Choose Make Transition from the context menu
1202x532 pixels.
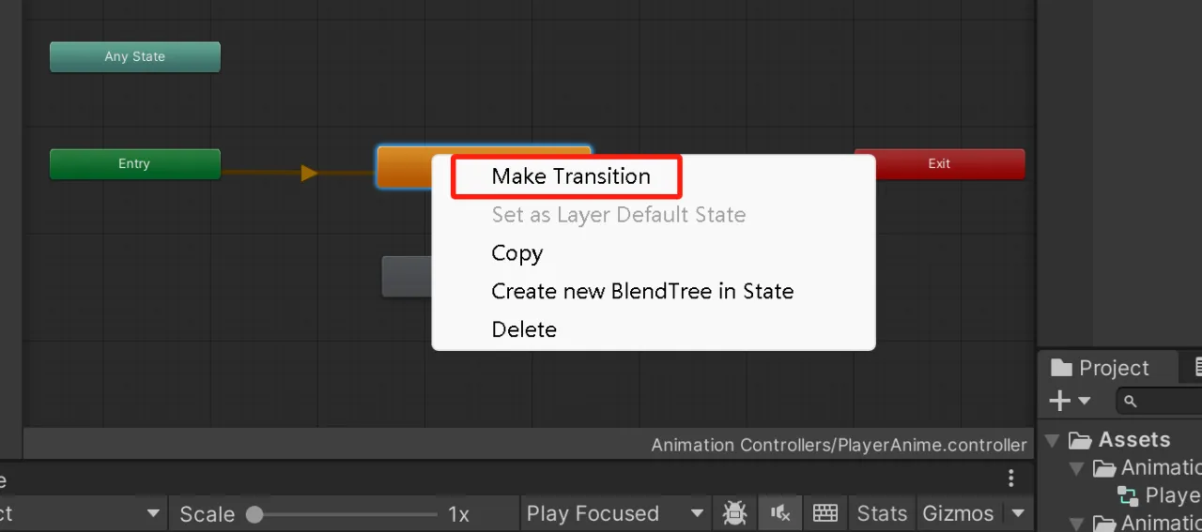point(571,176)
